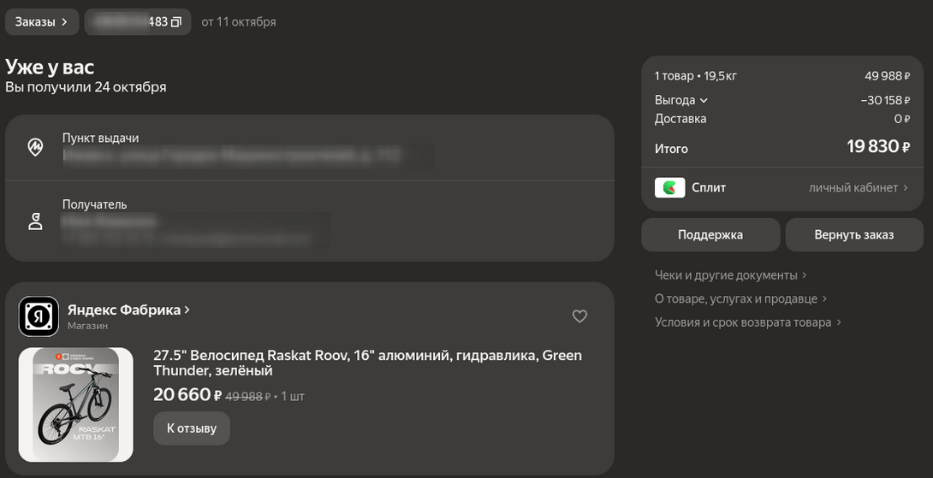Viewport: 933px width, 478px height.
Task: Click the recipient person icon
Action: point(36,221)
